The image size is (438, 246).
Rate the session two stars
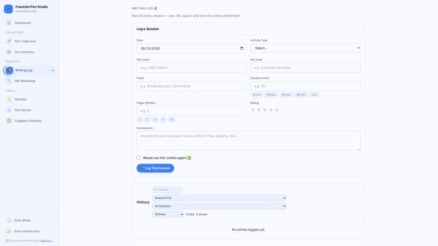[x=259, y=110]
